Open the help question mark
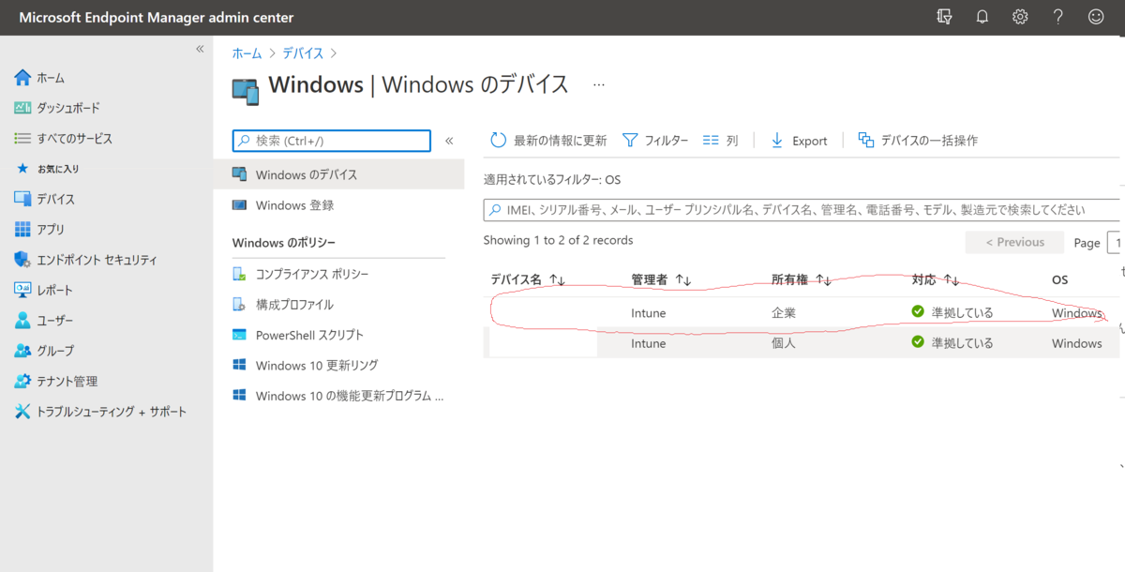 [1057, 17]
